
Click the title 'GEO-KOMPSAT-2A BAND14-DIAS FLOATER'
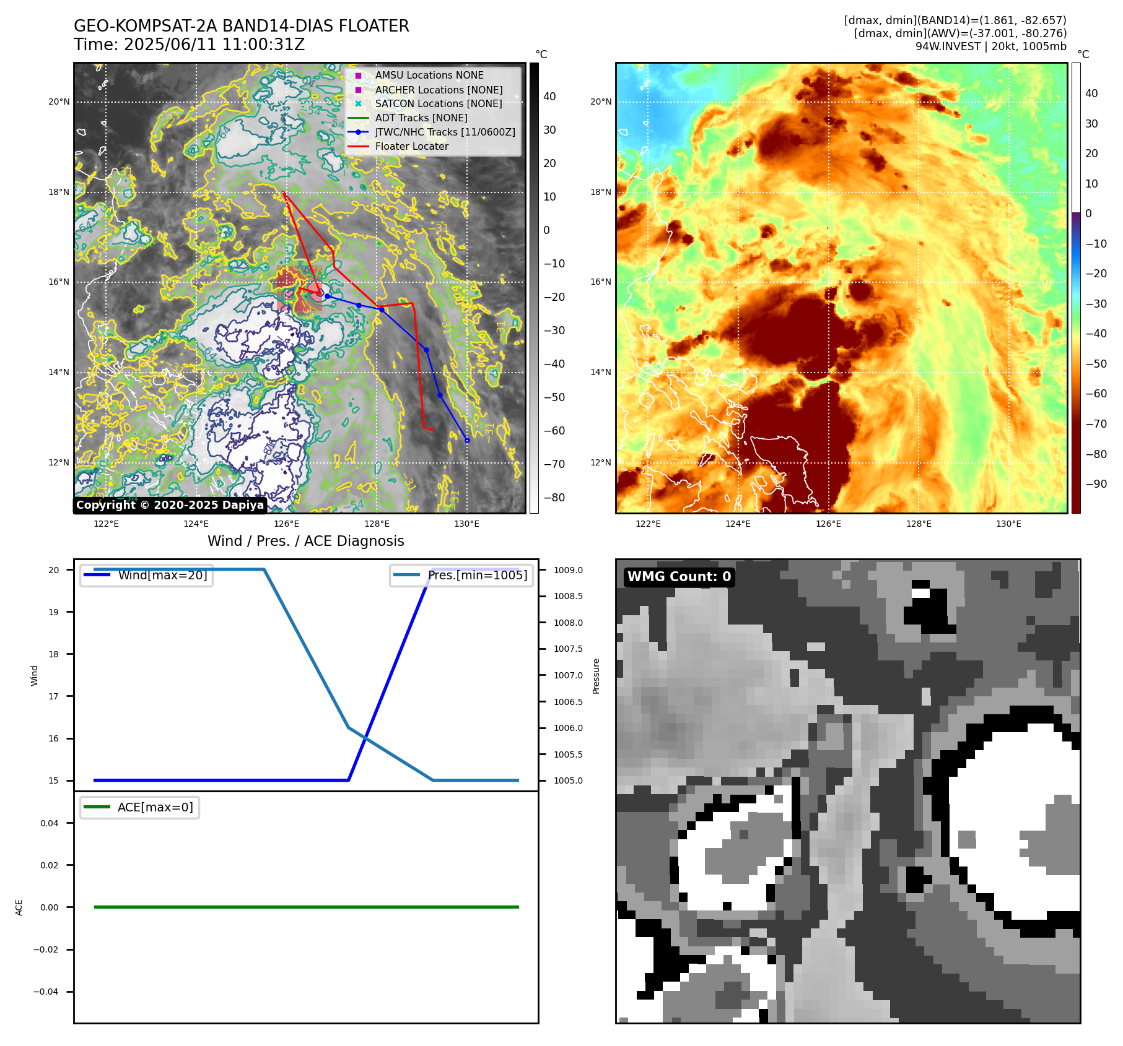click(x=242, y=26)
